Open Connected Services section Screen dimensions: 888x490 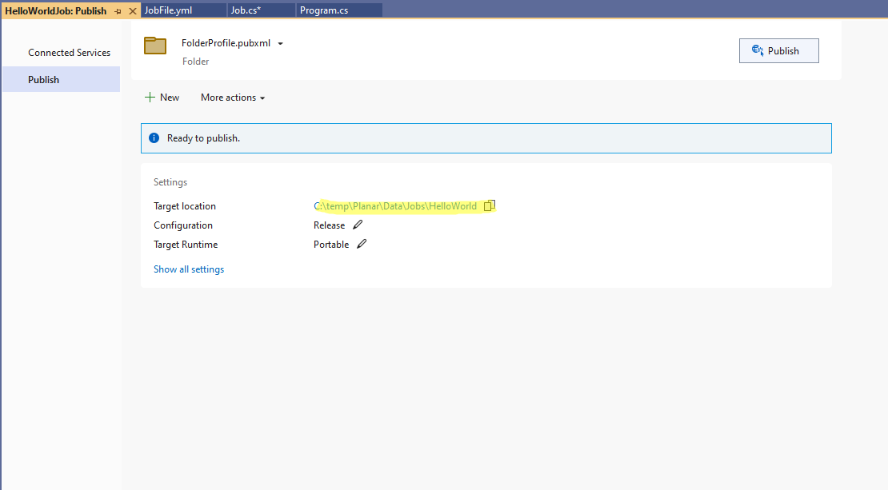click(x=69, y=53)
